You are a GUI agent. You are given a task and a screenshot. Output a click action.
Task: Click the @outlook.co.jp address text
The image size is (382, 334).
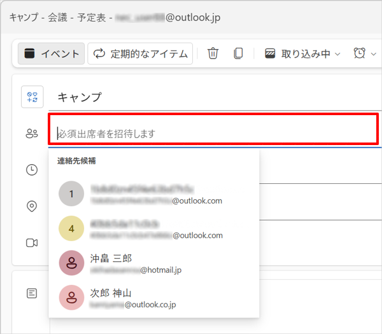150,305
